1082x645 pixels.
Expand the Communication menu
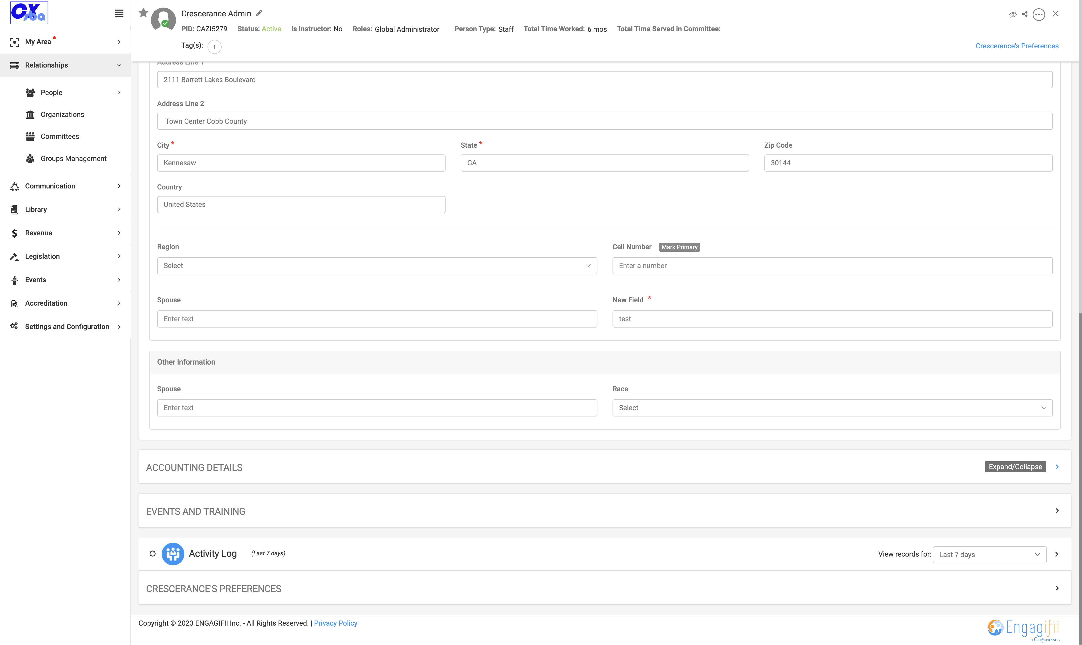click(x=65, y=186)
